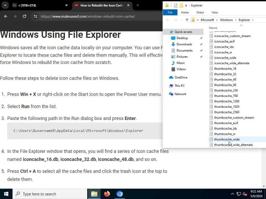
Task: Click Properties icon in Explorer quick access toolbar
Action: pos(176,5)
